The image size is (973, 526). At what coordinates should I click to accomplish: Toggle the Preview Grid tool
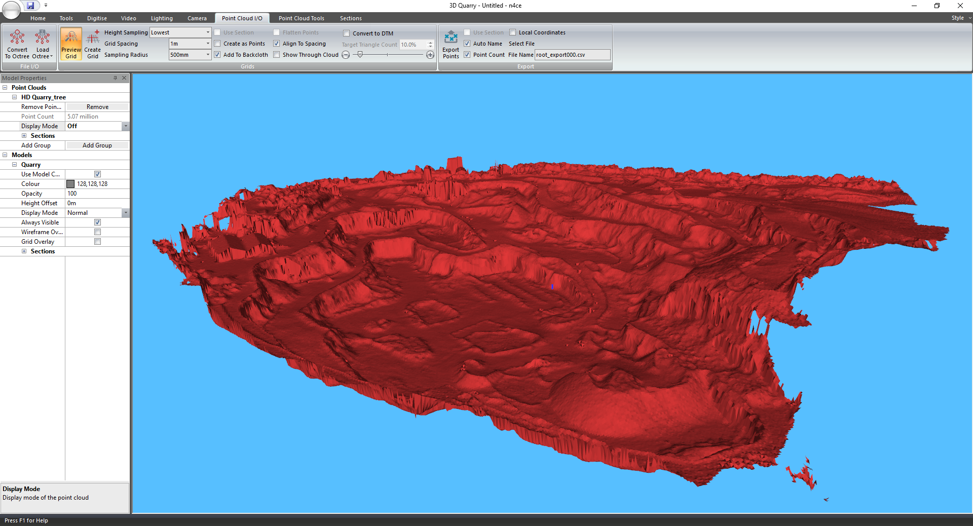click(71, 44)
